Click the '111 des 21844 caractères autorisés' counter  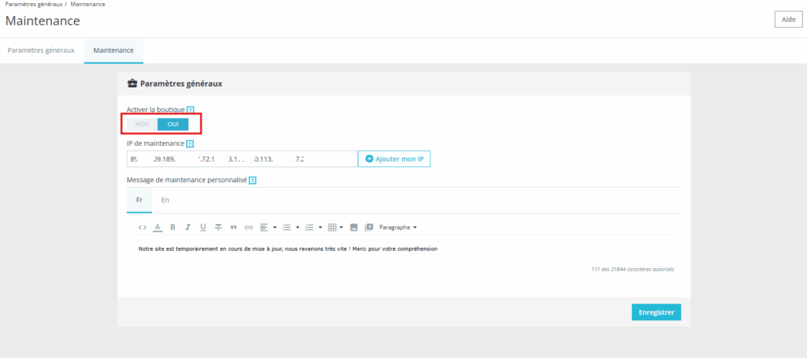(633, 269)
